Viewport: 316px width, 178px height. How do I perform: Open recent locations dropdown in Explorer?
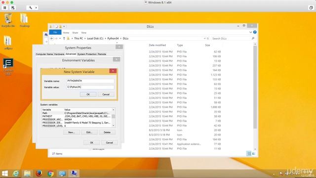[x=60, y=39]
